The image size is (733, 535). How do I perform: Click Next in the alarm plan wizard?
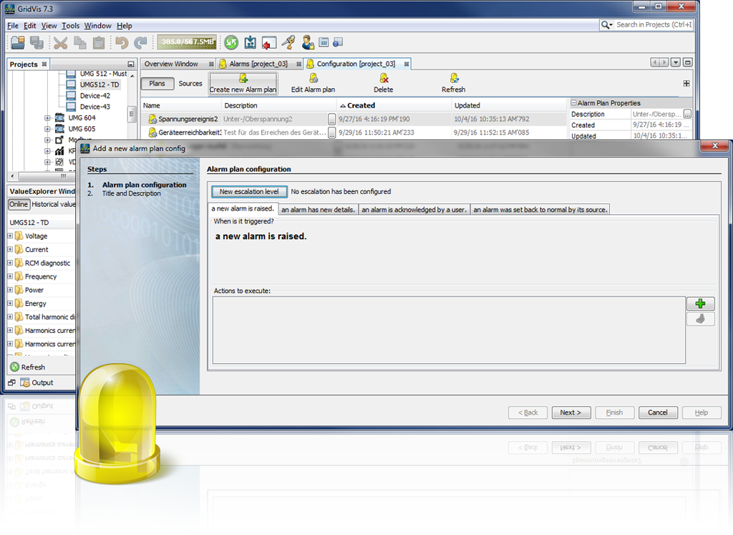tap(571, 413)
